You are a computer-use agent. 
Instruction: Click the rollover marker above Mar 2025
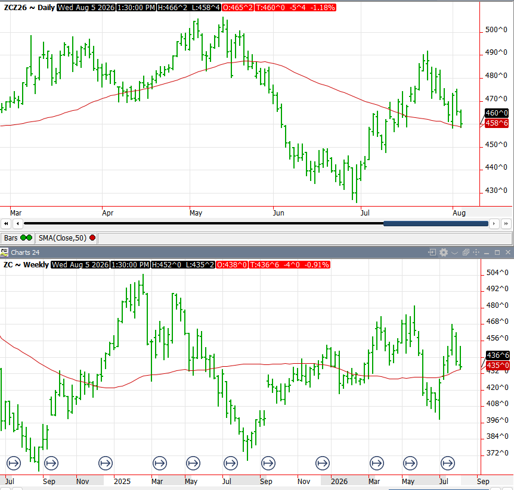point(160,463)
